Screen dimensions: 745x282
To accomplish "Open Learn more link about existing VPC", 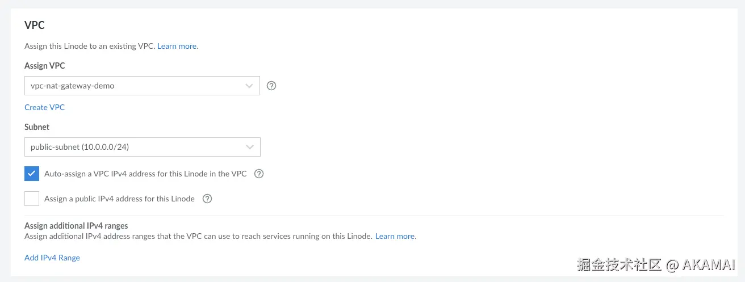I will coord(178,46).
